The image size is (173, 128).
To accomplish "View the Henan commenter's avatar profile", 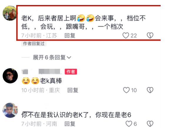I will (10, 110).
